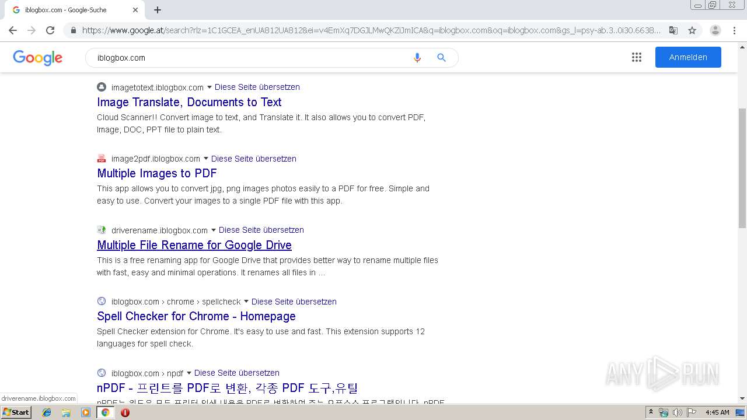The height and width of the screenshot is (420, 747).
Task: Click globe favicon beside npdf result
Action: pos(102,373)
